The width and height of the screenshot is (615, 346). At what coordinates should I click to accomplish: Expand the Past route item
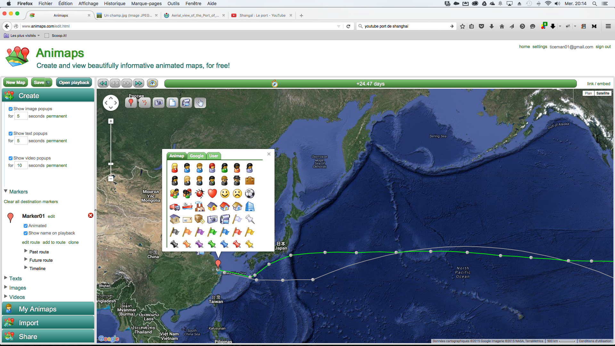tap(26, 251)
